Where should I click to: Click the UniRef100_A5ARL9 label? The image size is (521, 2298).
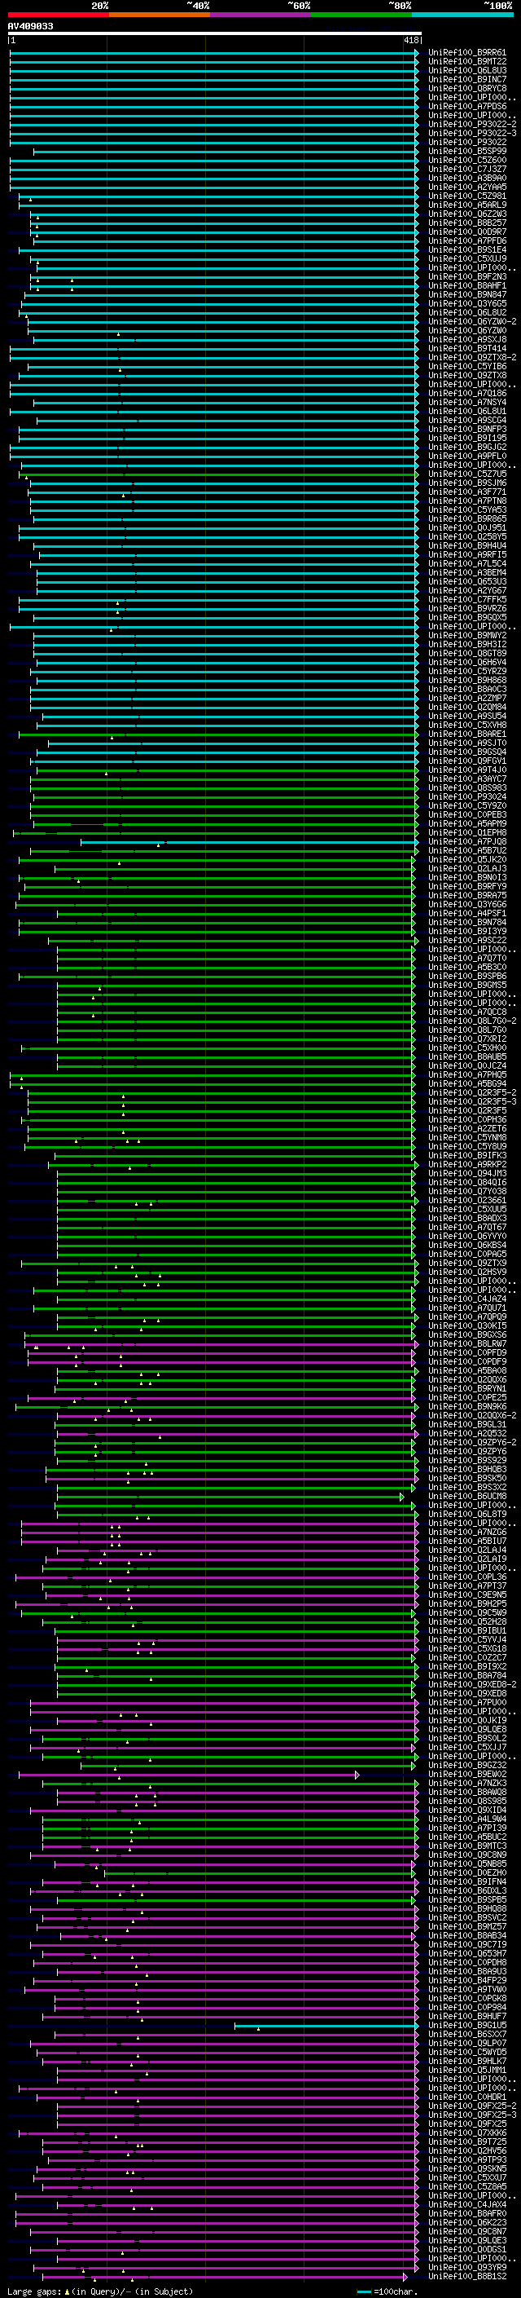point(467,205)
